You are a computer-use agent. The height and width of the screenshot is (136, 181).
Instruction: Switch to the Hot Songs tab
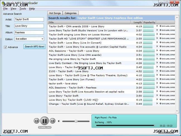[x=55, y=13]
